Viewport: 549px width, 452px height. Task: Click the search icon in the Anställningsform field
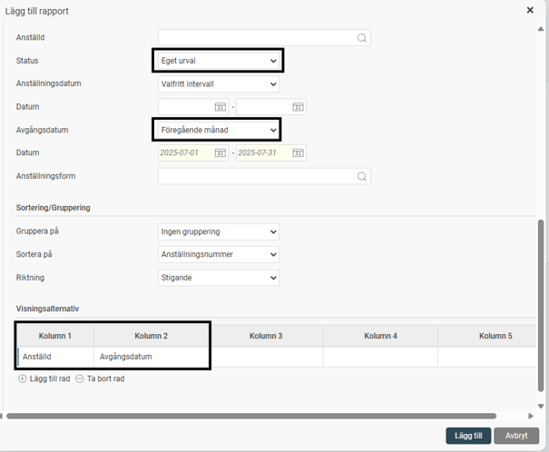[362, 177]
